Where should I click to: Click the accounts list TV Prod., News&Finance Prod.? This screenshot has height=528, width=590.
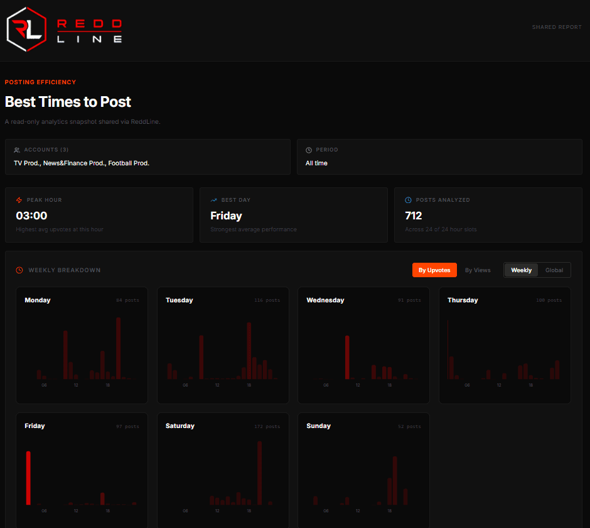[x=82, y=163]
